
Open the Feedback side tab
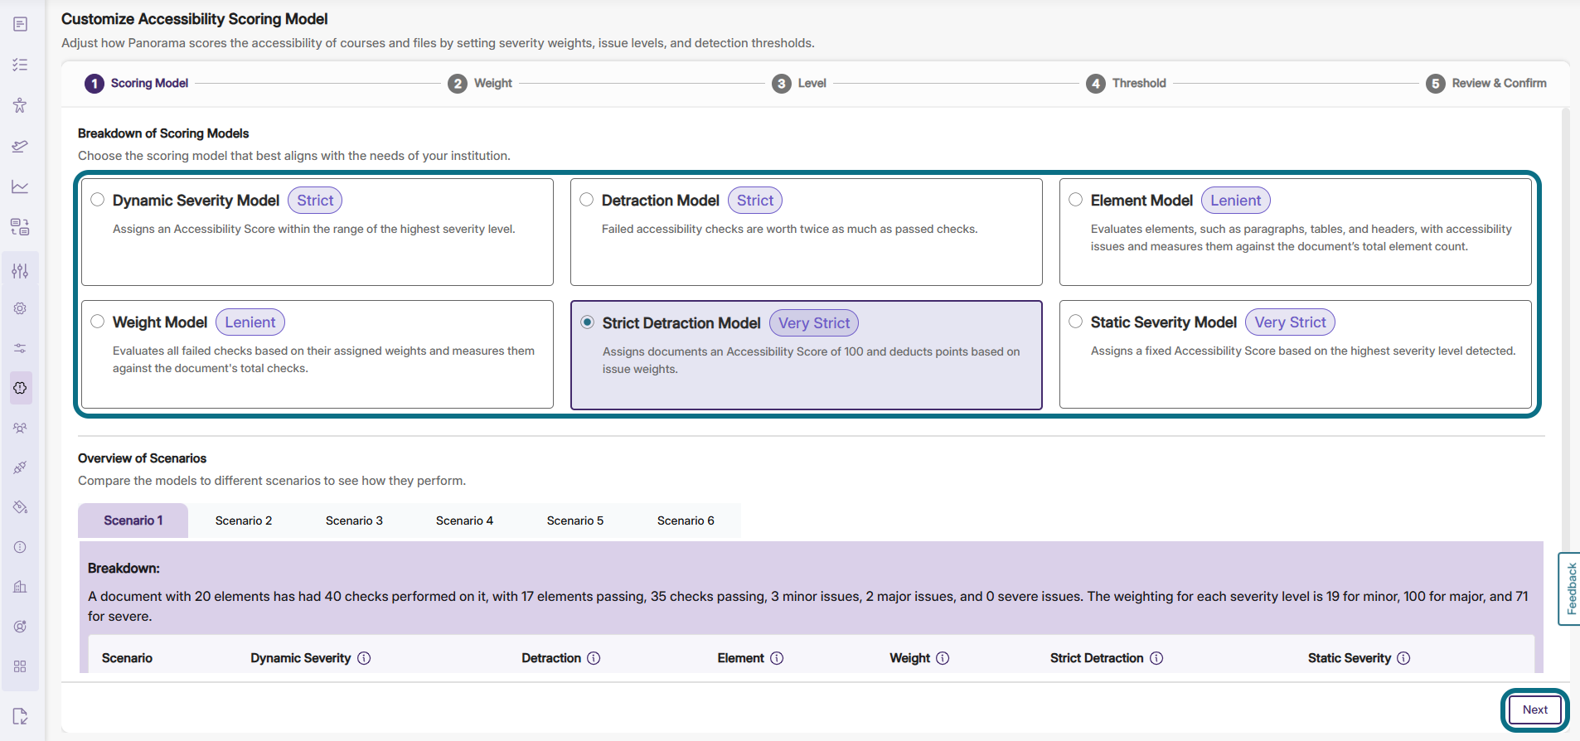coord(1570,588)
